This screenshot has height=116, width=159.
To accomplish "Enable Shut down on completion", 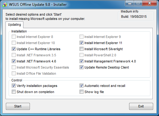I will pos(14,92).
